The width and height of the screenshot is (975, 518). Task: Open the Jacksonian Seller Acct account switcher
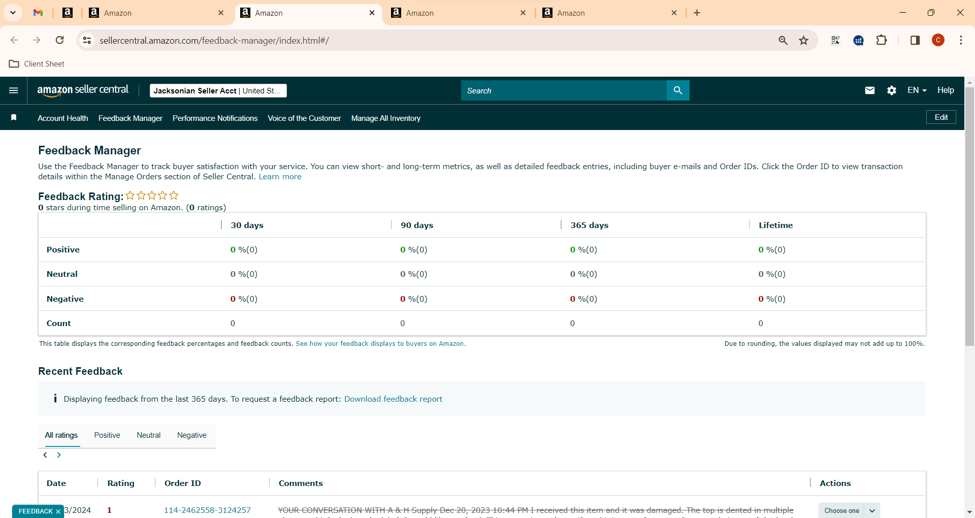click(218, 90)
